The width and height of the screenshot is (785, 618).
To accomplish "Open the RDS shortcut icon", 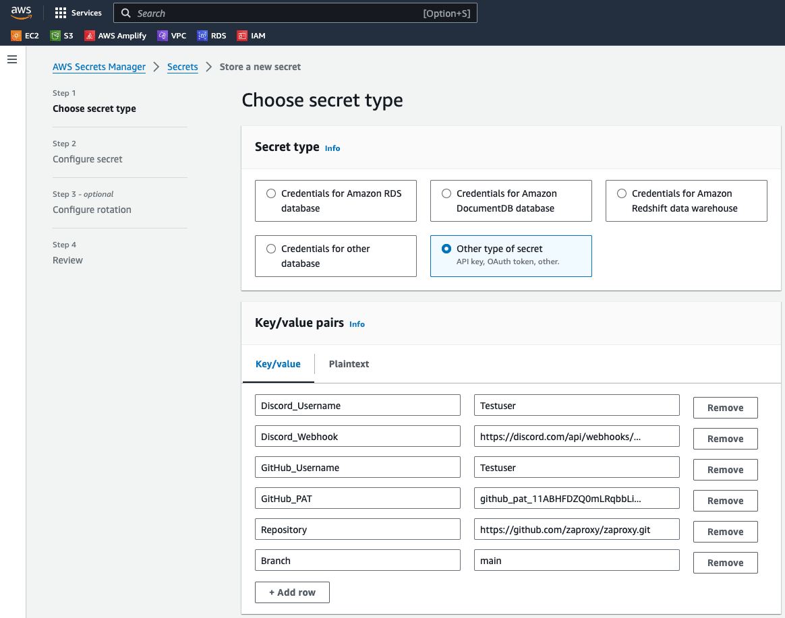I will [x=202, y=36].
